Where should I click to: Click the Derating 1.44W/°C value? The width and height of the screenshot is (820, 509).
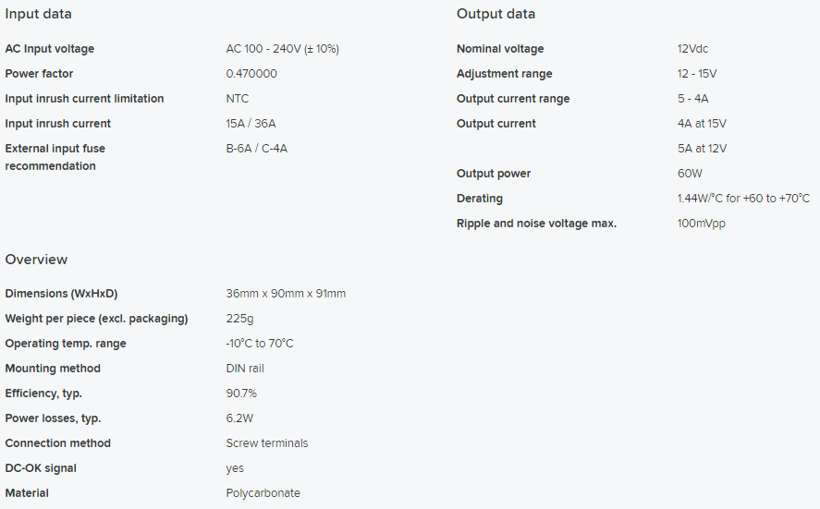click(x=743, y=199)
